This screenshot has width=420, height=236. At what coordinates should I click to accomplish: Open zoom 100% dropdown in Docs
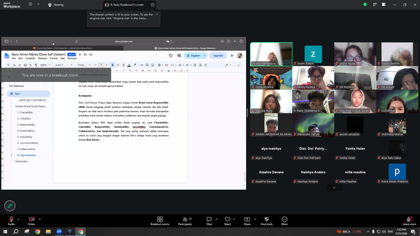pos(45,65)
